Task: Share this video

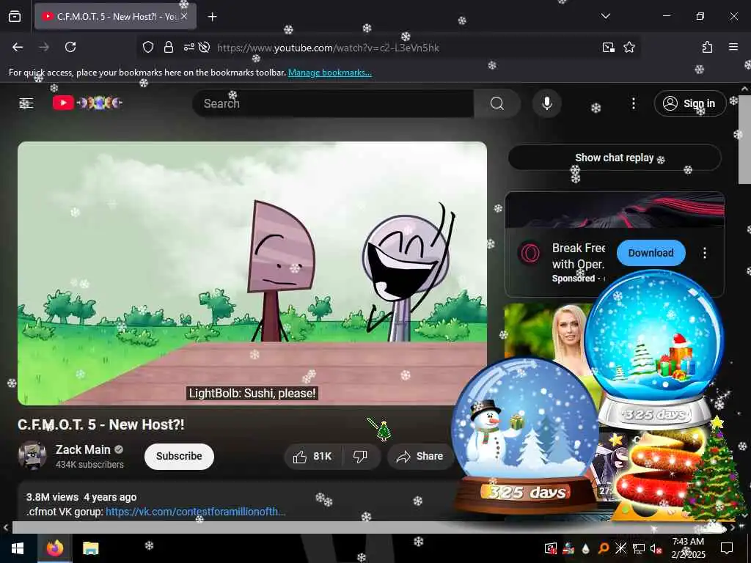Action: pyautogui.click(x=420, y=456)
